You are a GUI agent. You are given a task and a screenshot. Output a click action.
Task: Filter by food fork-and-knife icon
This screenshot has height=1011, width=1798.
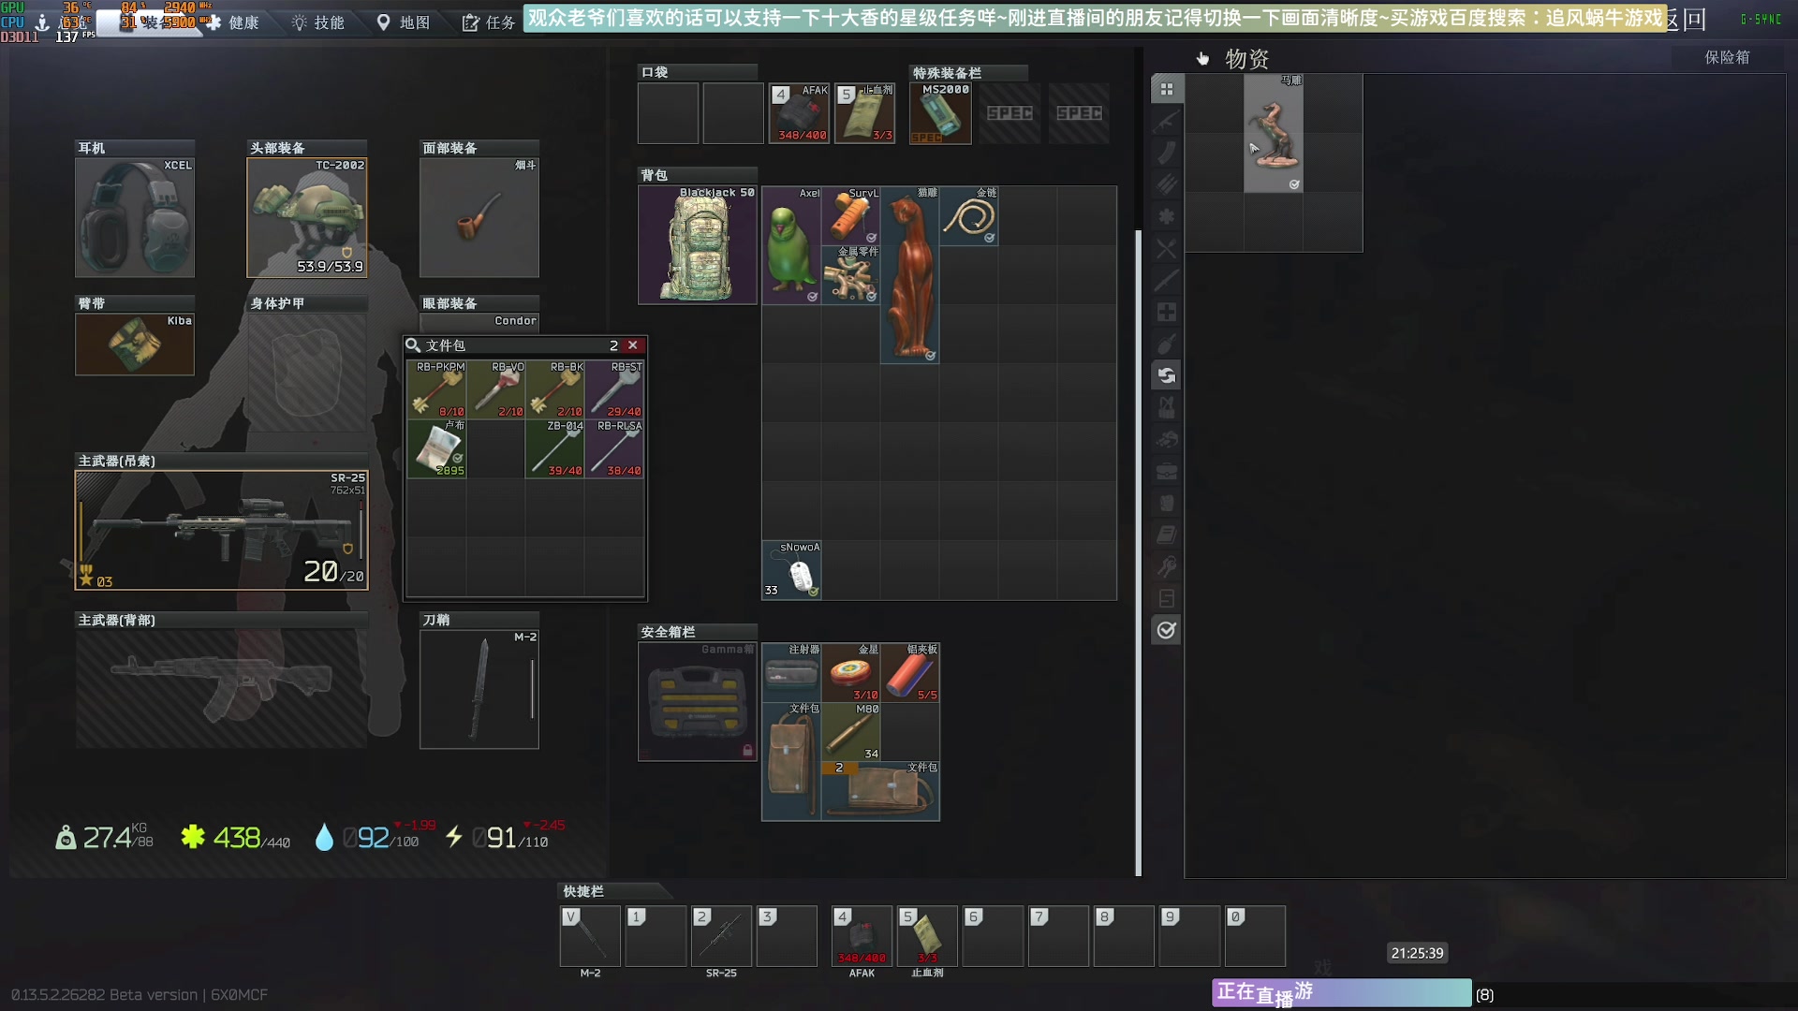pos(1166,249)
